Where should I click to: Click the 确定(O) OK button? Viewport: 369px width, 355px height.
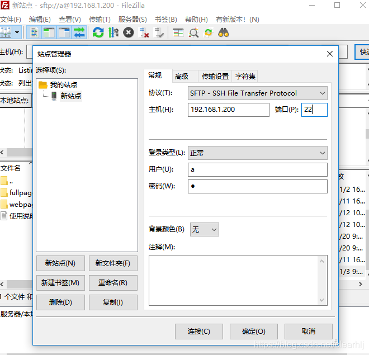tap(254, 332)
